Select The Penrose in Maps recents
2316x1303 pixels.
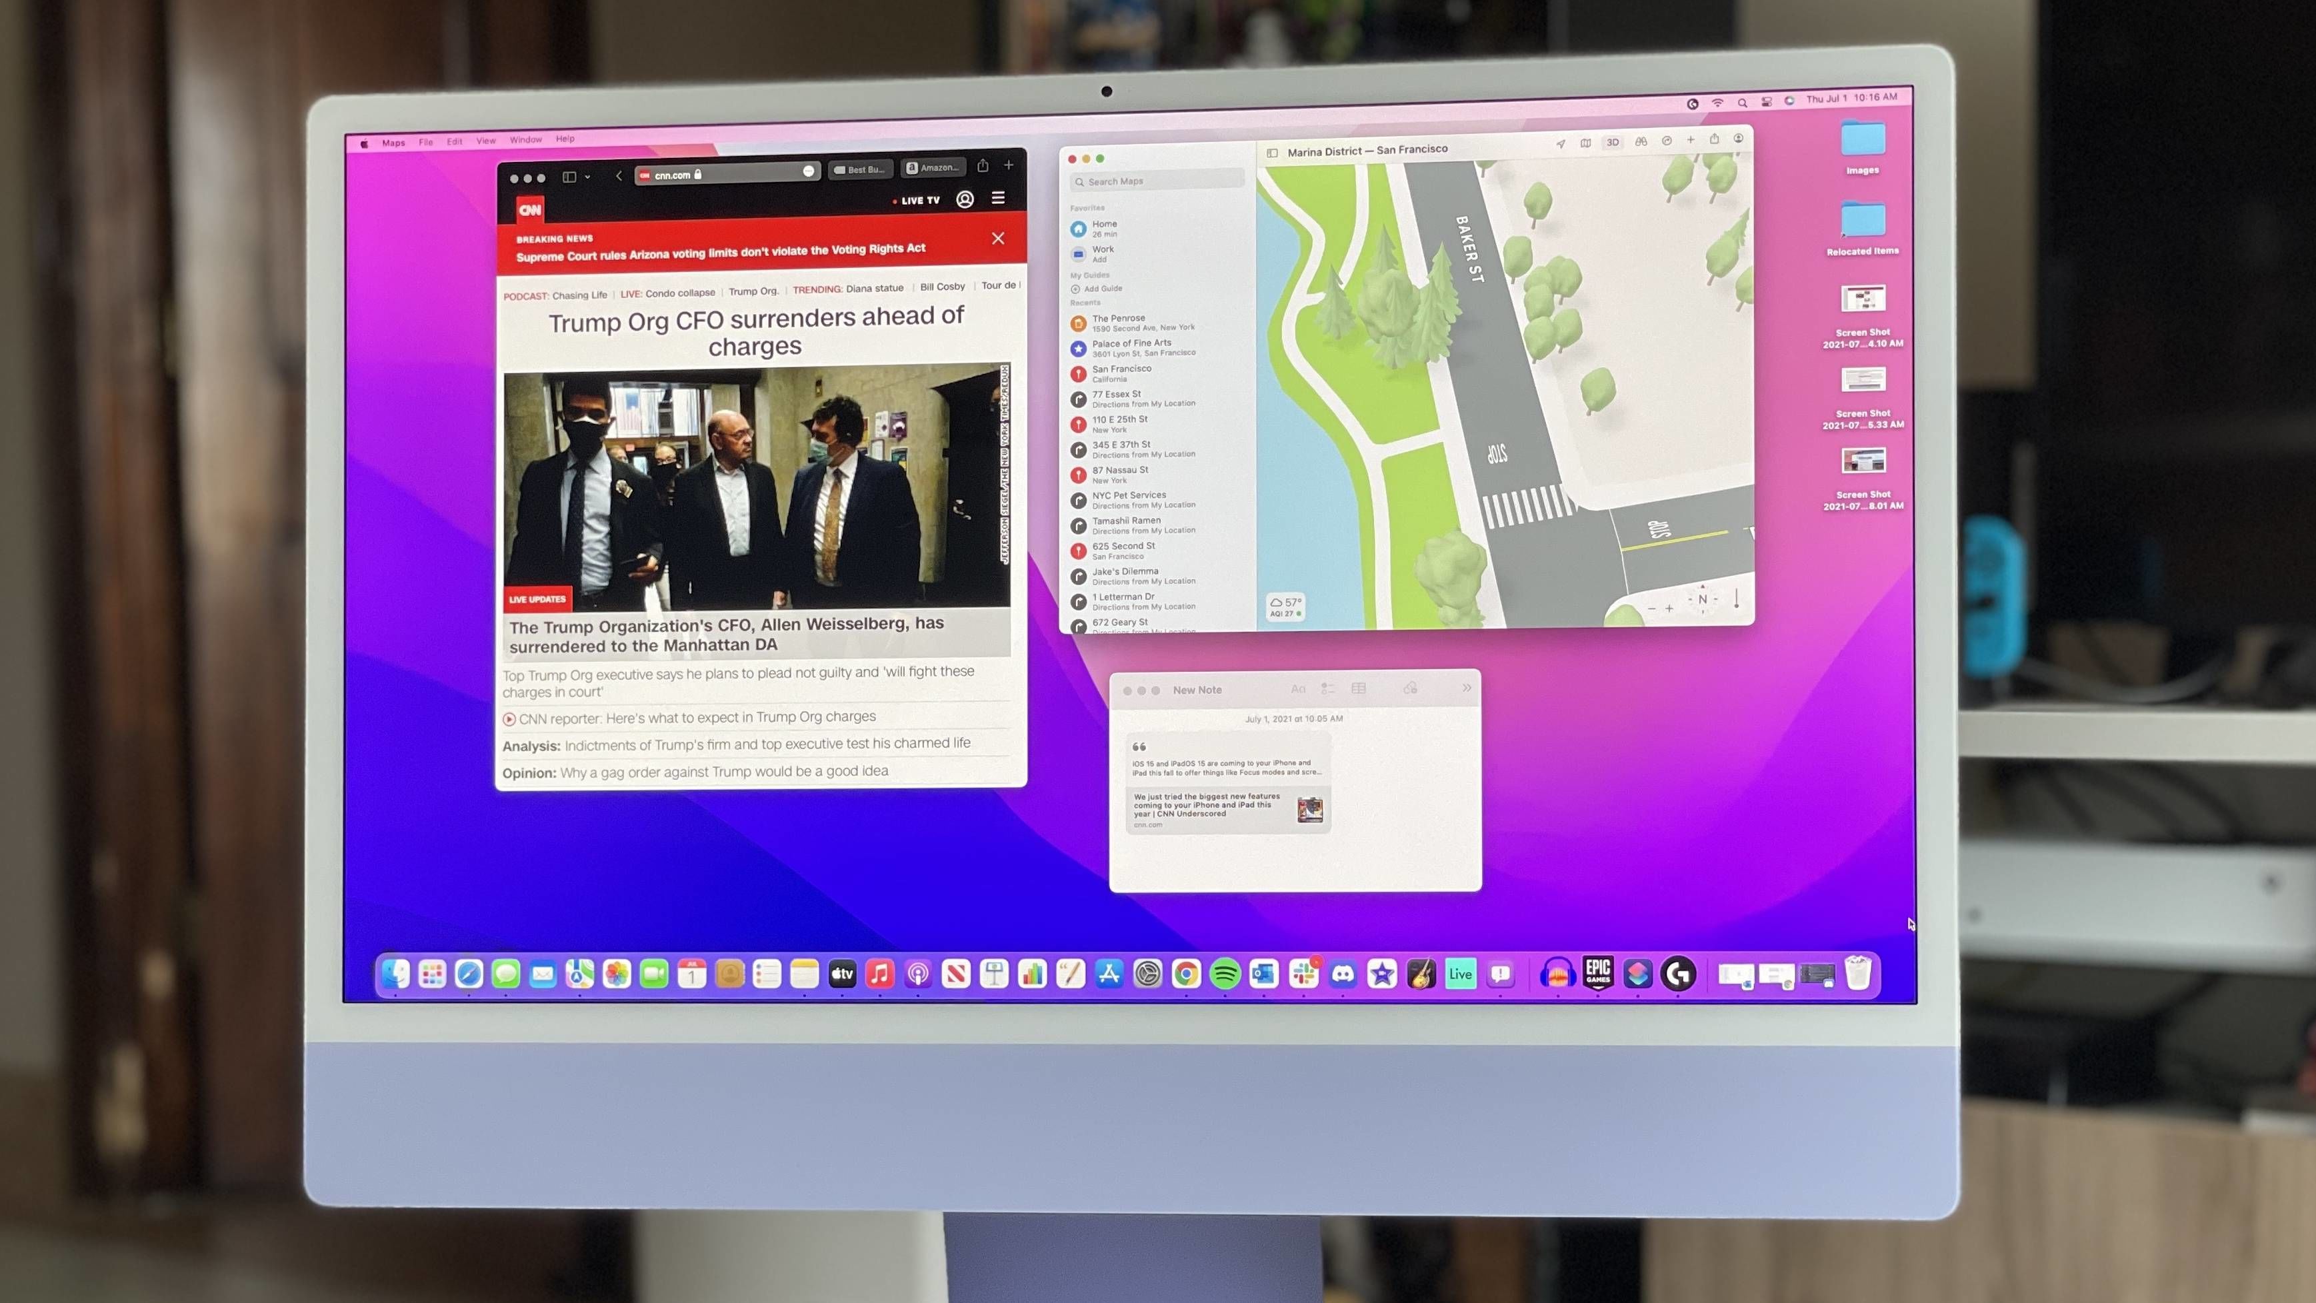point(1158,323)
